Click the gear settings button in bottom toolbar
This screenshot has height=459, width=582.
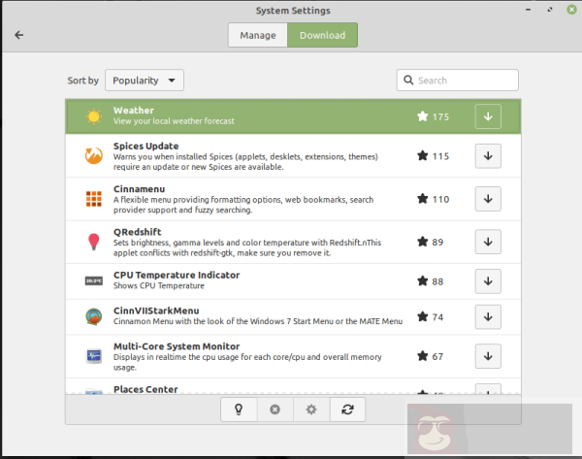(x=311, y=410)
